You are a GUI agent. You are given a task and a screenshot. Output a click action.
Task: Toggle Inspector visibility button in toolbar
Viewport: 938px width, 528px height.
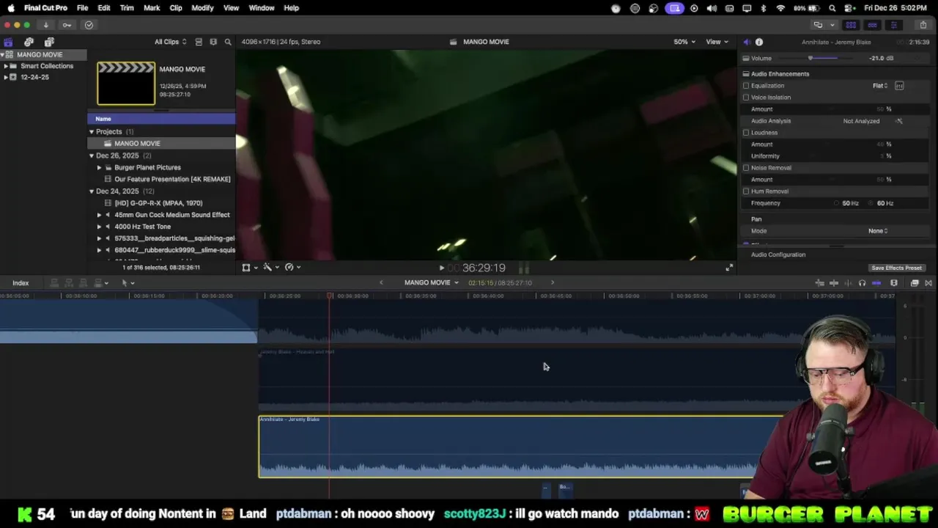click(893, 25)
